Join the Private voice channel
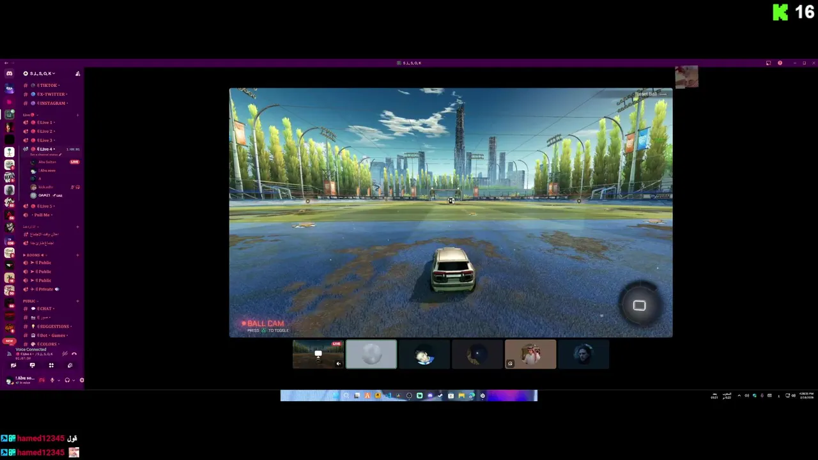Image resolution: width=818 pixels, height=460 pixels. tap(51, 289)
